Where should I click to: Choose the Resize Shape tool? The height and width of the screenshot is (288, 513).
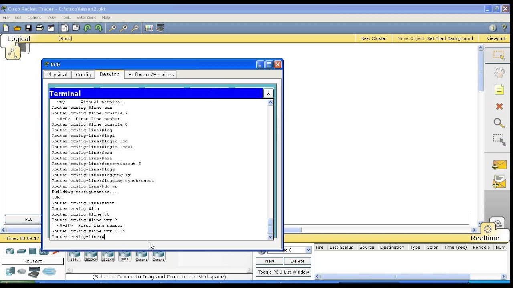pyautogui.click(x=499, y=140)
